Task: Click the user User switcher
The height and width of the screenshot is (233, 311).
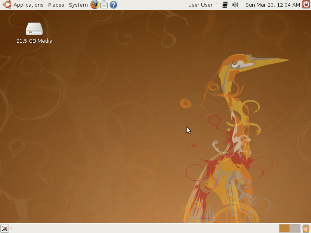Action: [201, 5]
